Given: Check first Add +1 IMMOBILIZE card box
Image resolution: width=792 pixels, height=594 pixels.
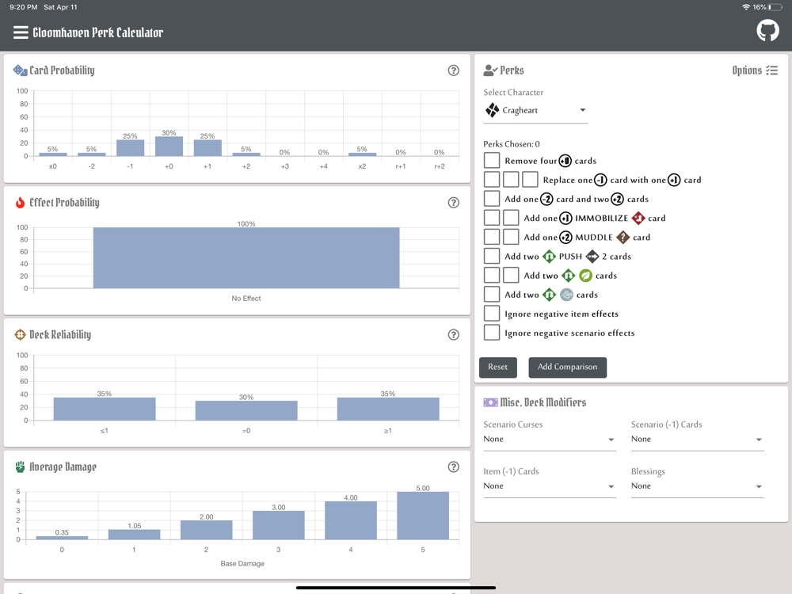Looking at the screenshot, I should (492, 219).
